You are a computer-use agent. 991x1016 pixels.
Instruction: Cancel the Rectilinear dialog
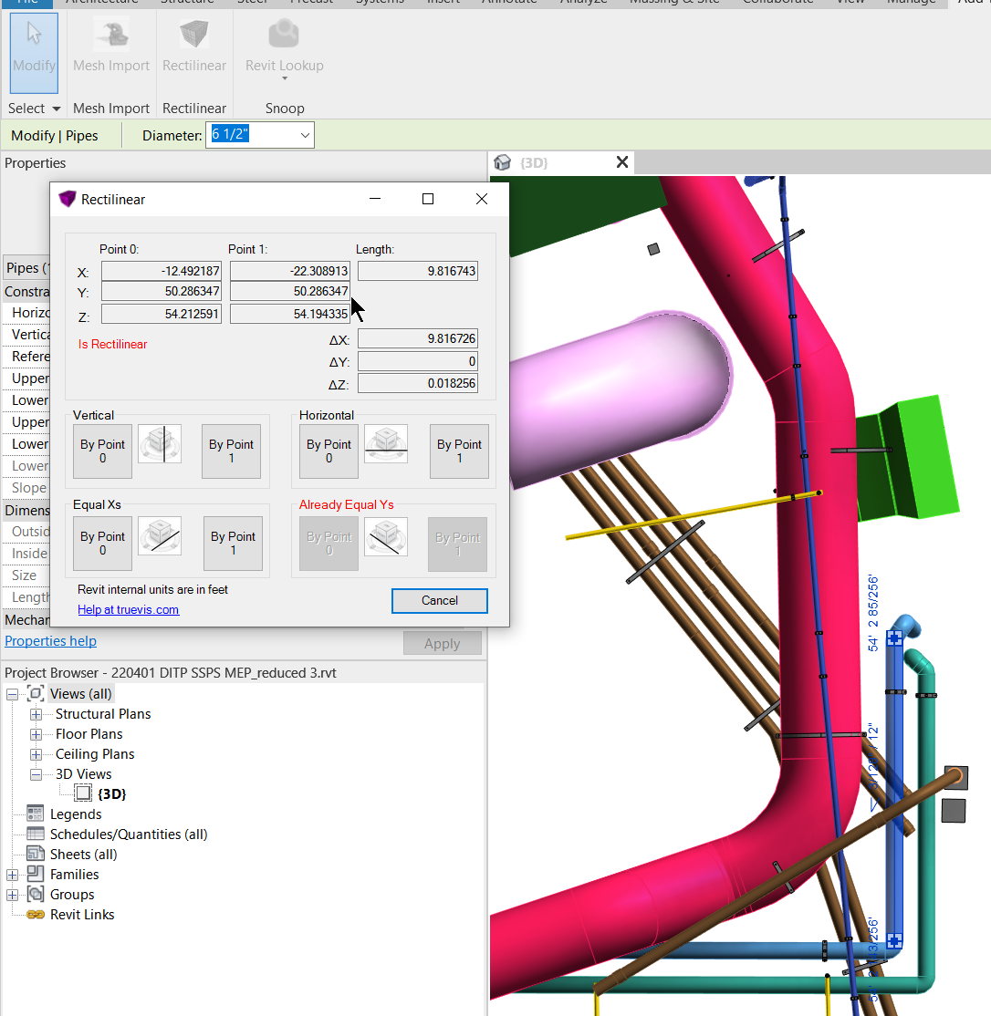[x=440, y=601]
